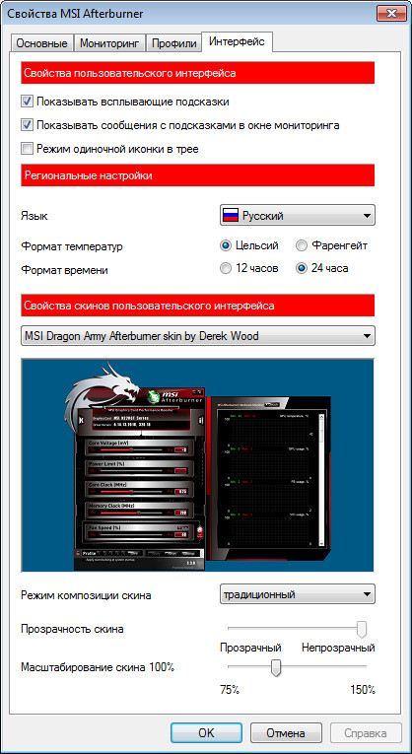Image resolution: width=412 pixels, height=754 pixels.
Task: Click the Прозрачный label under transparency slider
Action: coord(250,648)
